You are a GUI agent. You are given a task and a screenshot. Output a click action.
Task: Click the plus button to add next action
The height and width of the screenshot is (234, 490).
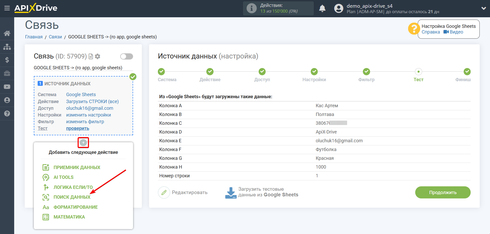tap(83, 143)
